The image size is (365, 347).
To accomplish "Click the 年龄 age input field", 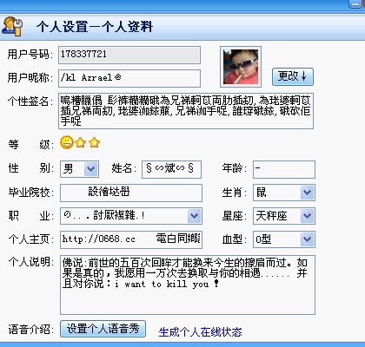I will 284,169.
